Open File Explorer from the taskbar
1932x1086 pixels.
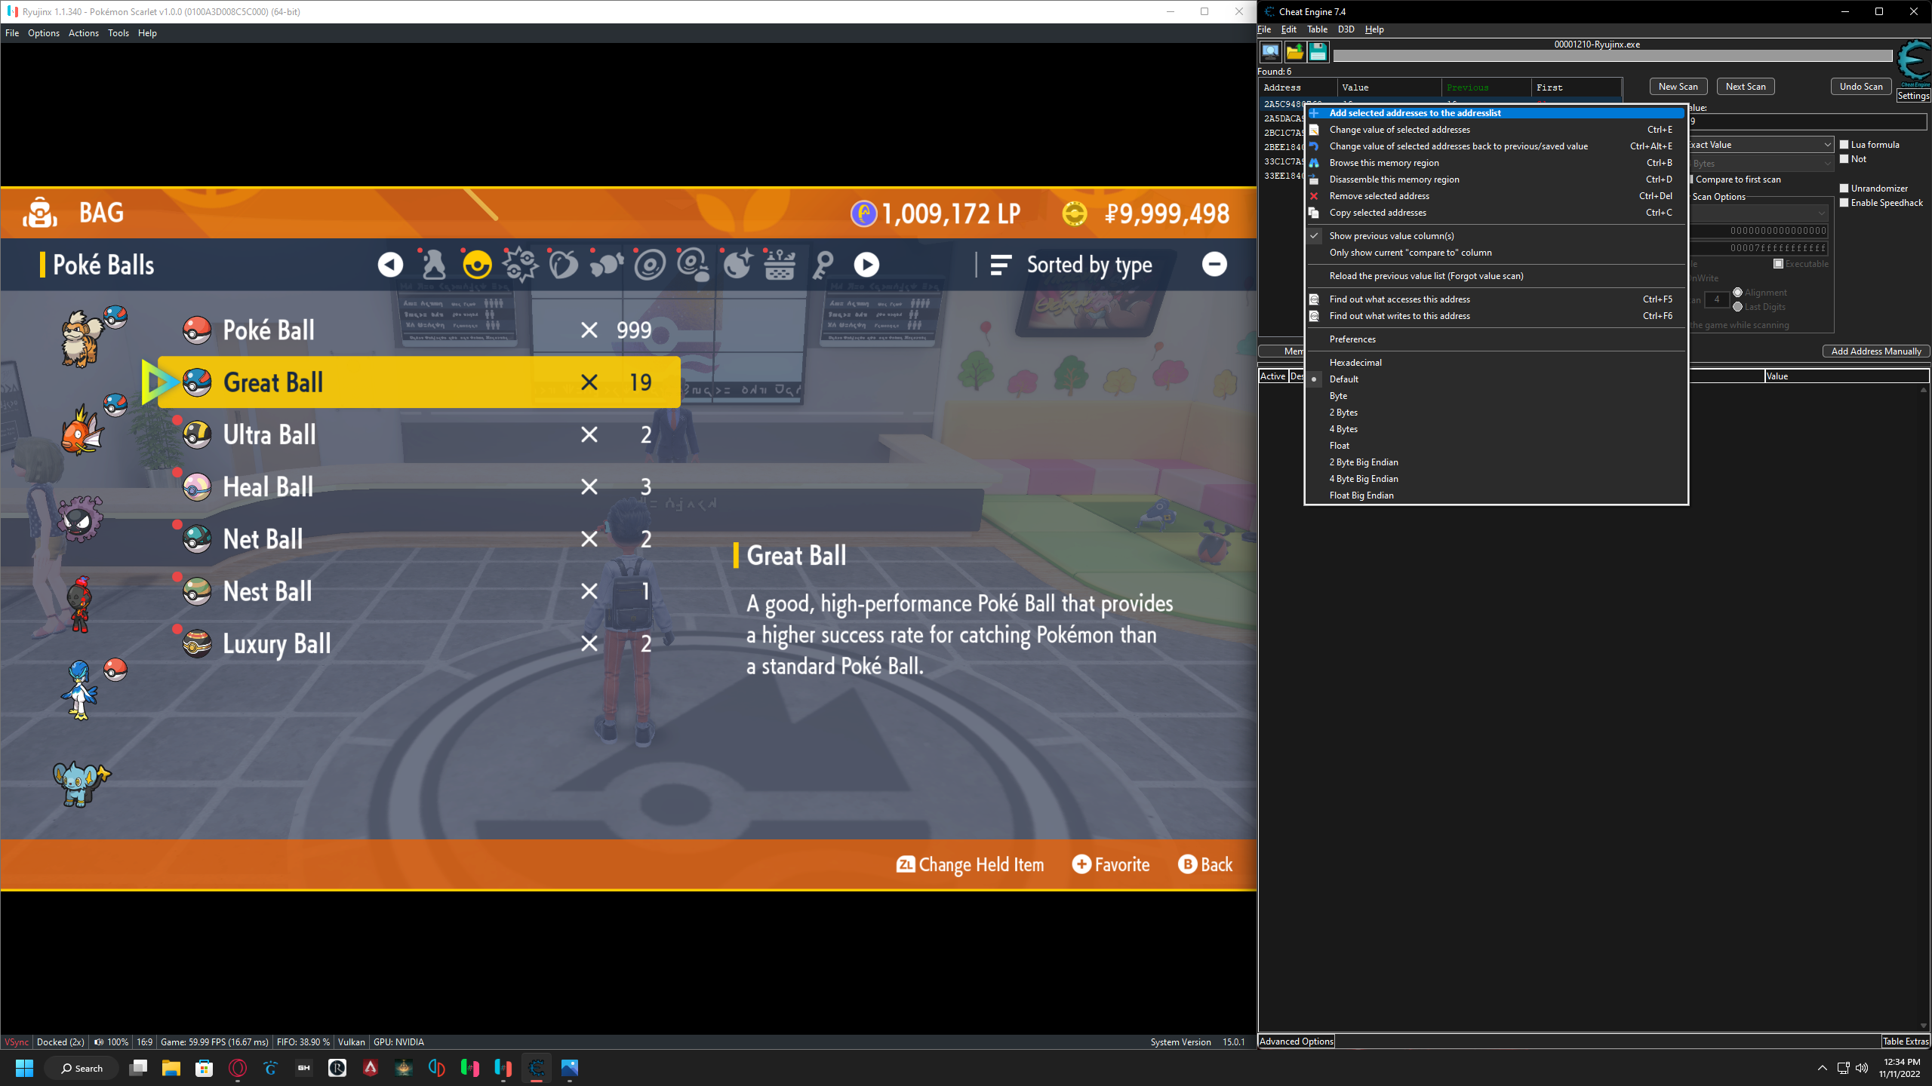point(171,1068)
